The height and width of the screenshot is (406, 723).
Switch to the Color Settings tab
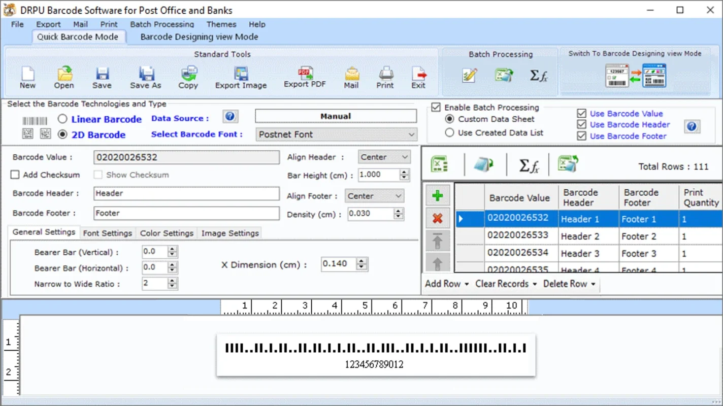click(x=167, y=233)
